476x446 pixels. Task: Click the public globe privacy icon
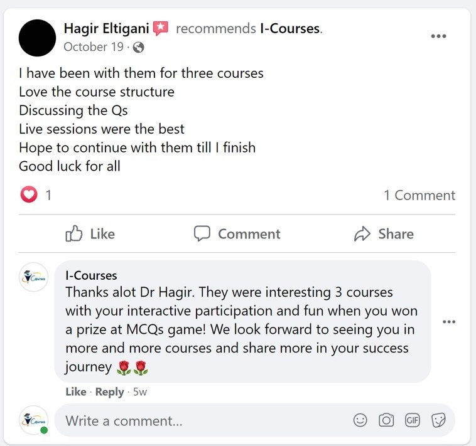pos(138,47)
